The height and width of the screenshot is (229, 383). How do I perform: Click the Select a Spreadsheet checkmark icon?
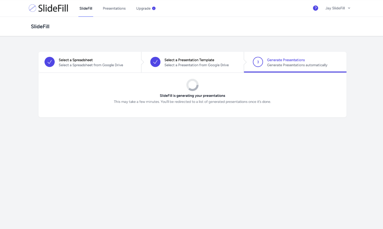(x=50, y=62)
